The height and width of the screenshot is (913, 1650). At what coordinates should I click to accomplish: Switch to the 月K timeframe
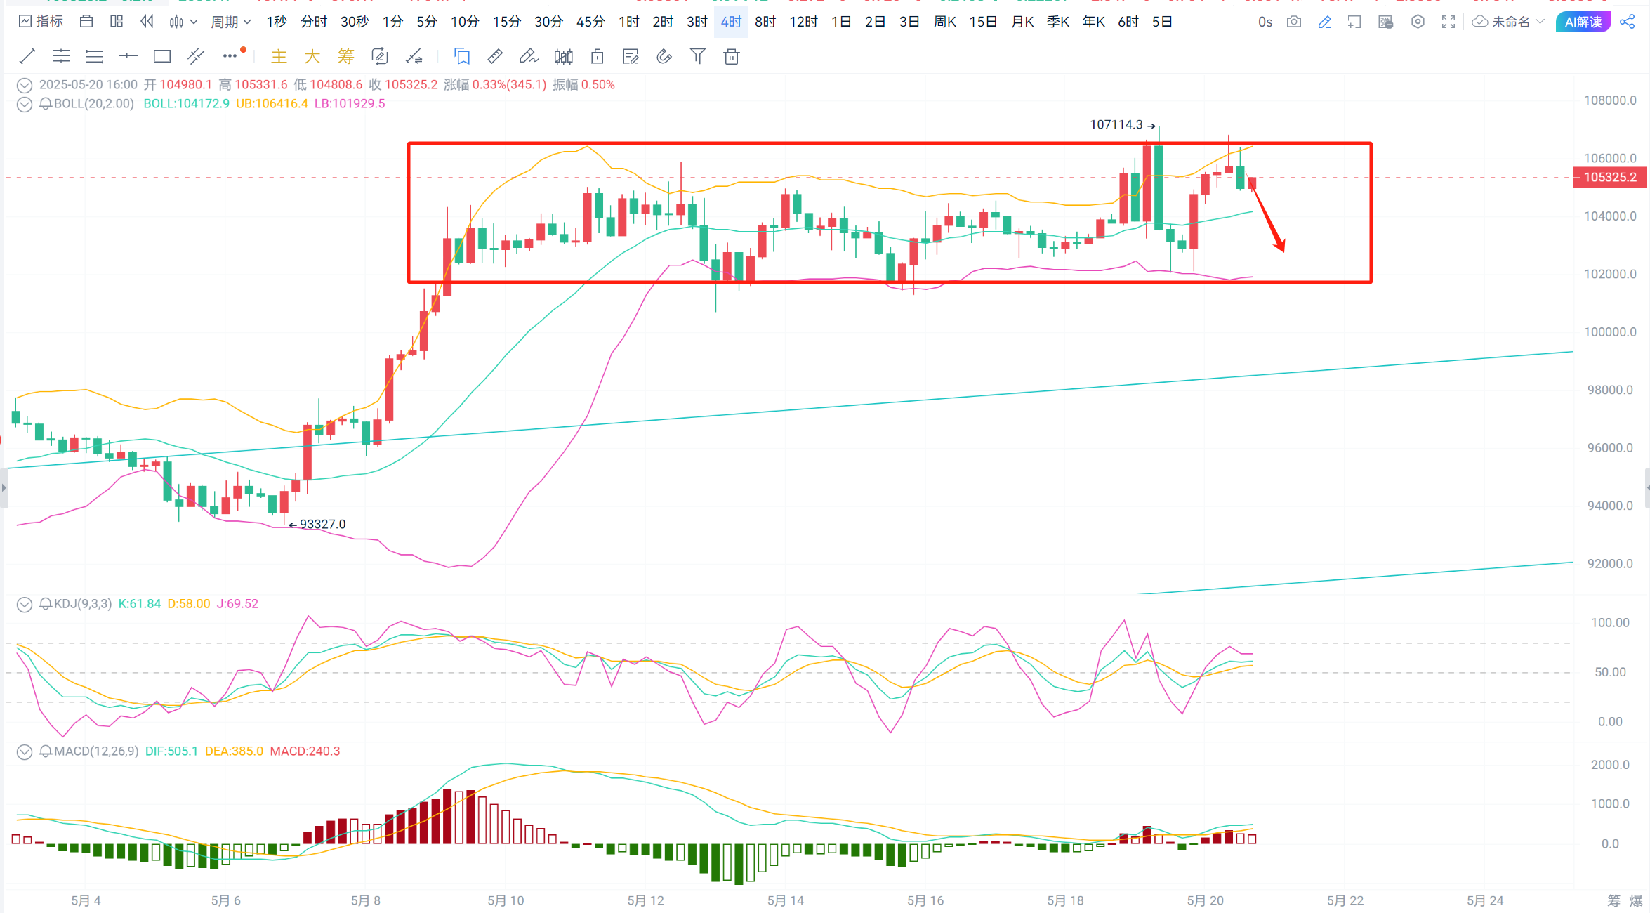point(1022,22)
